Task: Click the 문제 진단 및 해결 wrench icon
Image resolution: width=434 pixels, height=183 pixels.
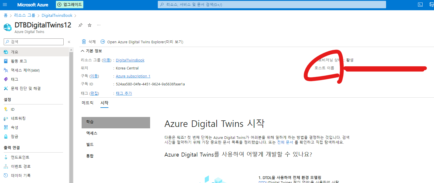Action: click(x=6, y=89)
